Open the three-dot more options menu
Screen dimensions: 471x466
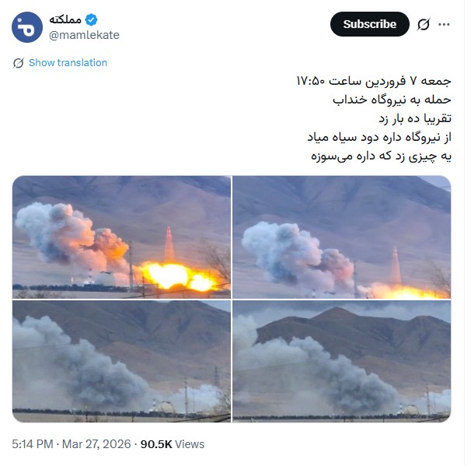coord(444,25)
